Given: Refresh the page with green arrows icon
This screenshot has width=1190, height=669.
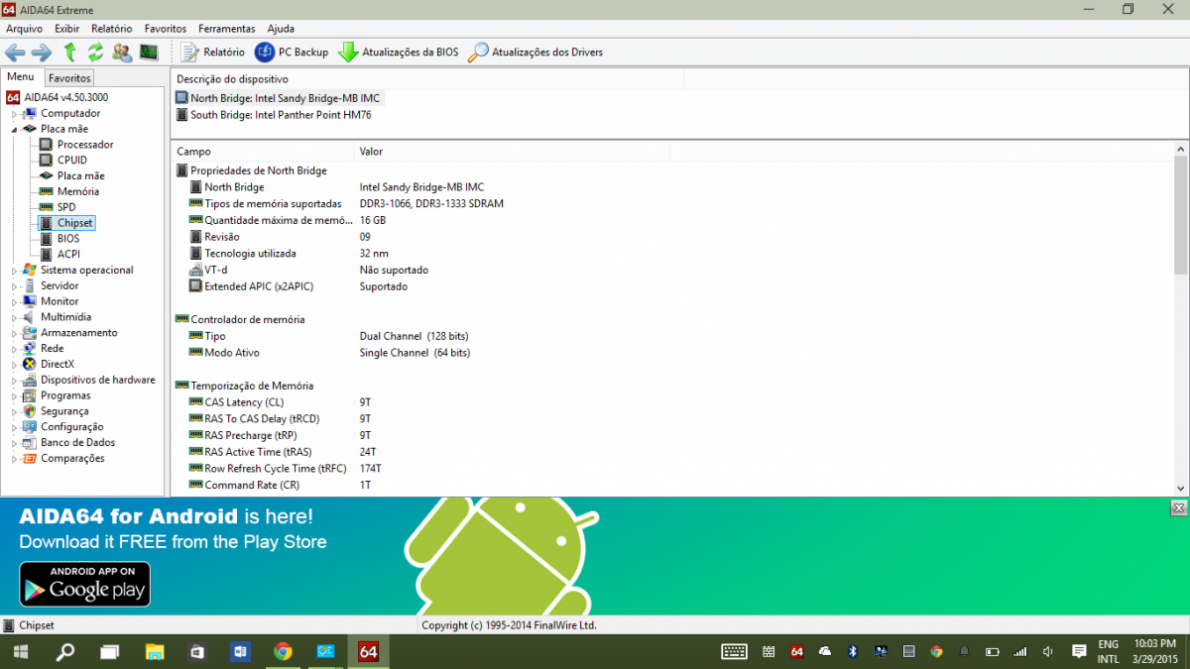Looking at the screenshot, I should coord(96,52).
